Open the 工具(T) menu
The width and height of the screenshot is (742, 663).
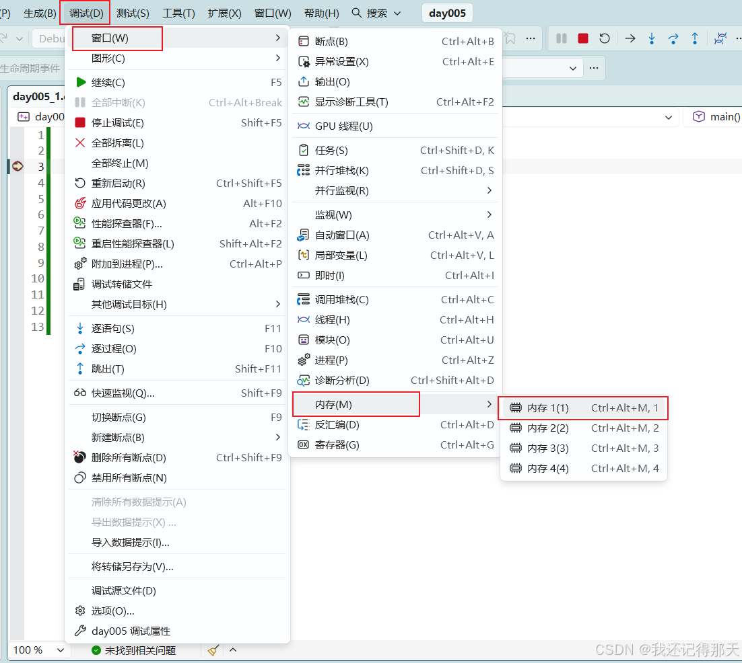[178, 13]
